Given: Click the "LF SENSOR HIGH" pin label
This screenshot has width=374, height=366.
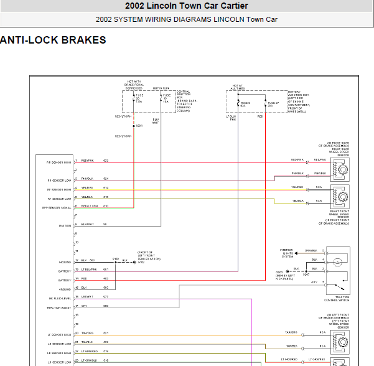Looking at the screenshot, I should pyautogui.click(x=59, y=335).
